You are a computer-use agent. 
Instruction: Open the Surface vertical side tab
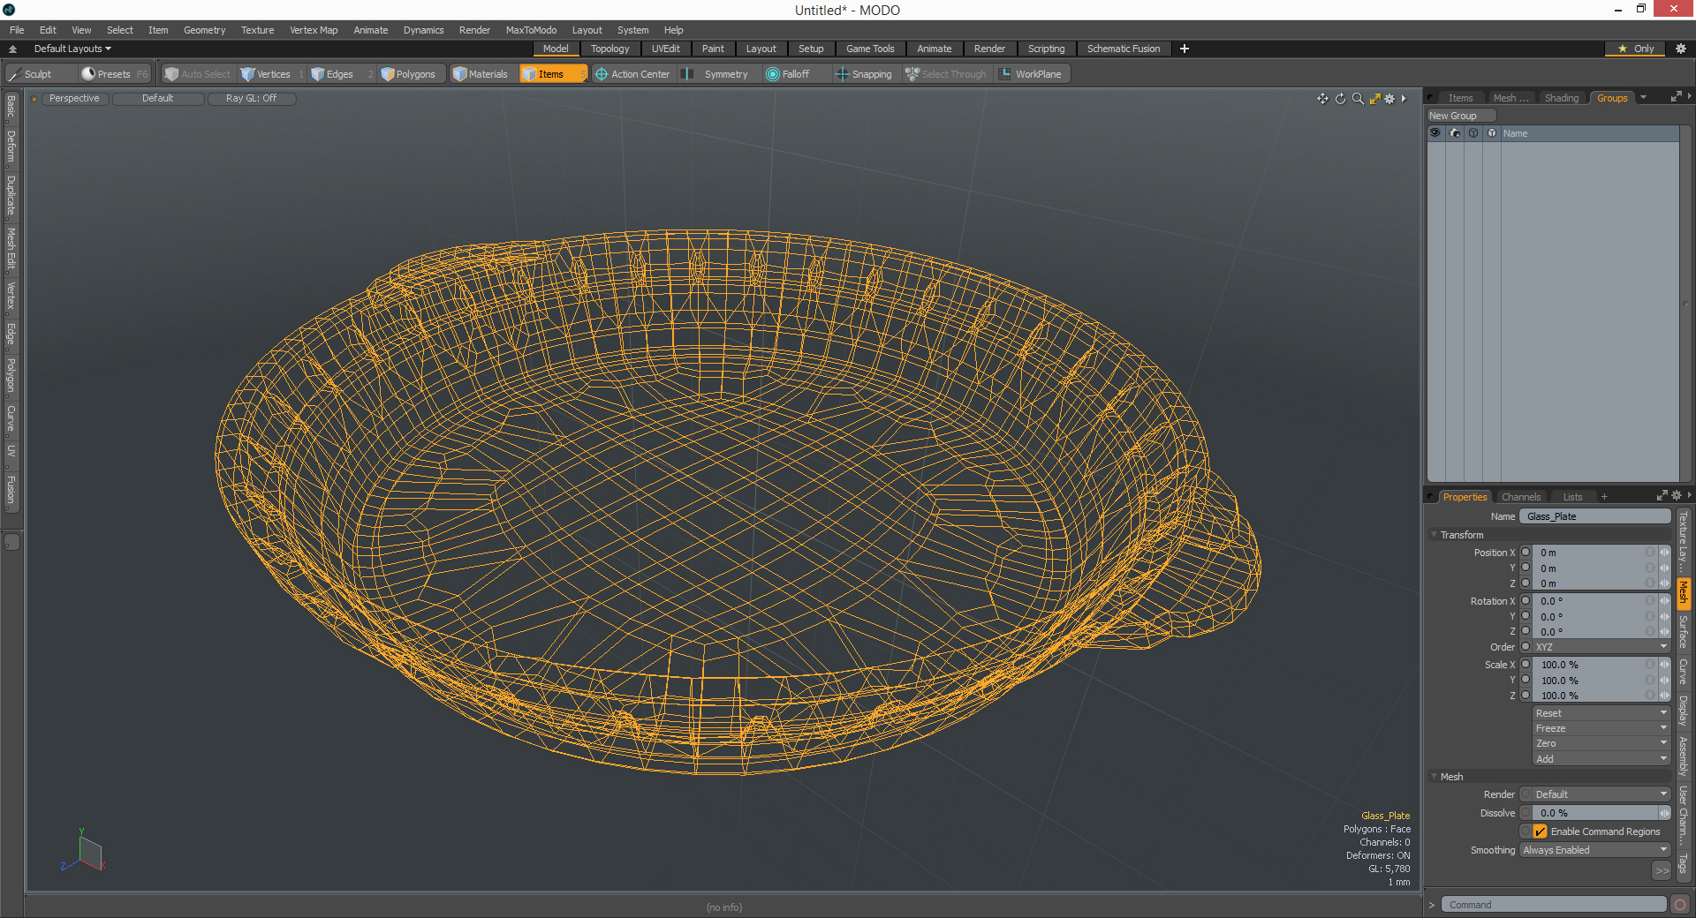point(1683,631)
